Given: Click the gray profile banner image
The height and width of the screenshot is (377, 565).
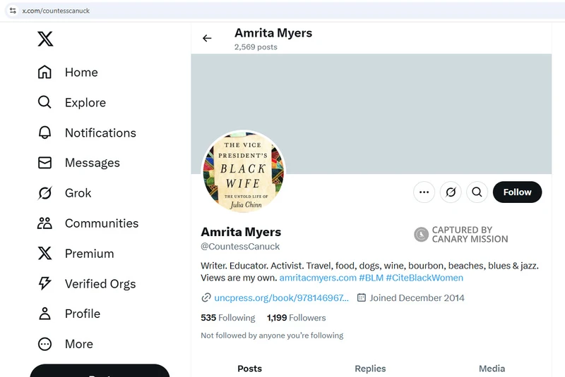Looking at the screenshot, I should click(371, 114).
